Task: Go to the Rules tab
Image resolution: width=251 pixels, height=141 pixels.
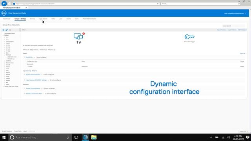Action: point(53,19)
